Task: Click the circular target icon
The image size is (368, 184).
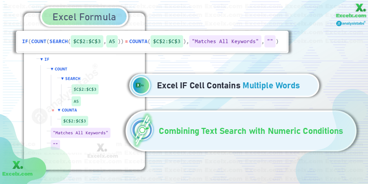Action: click(x=142, y=130)
